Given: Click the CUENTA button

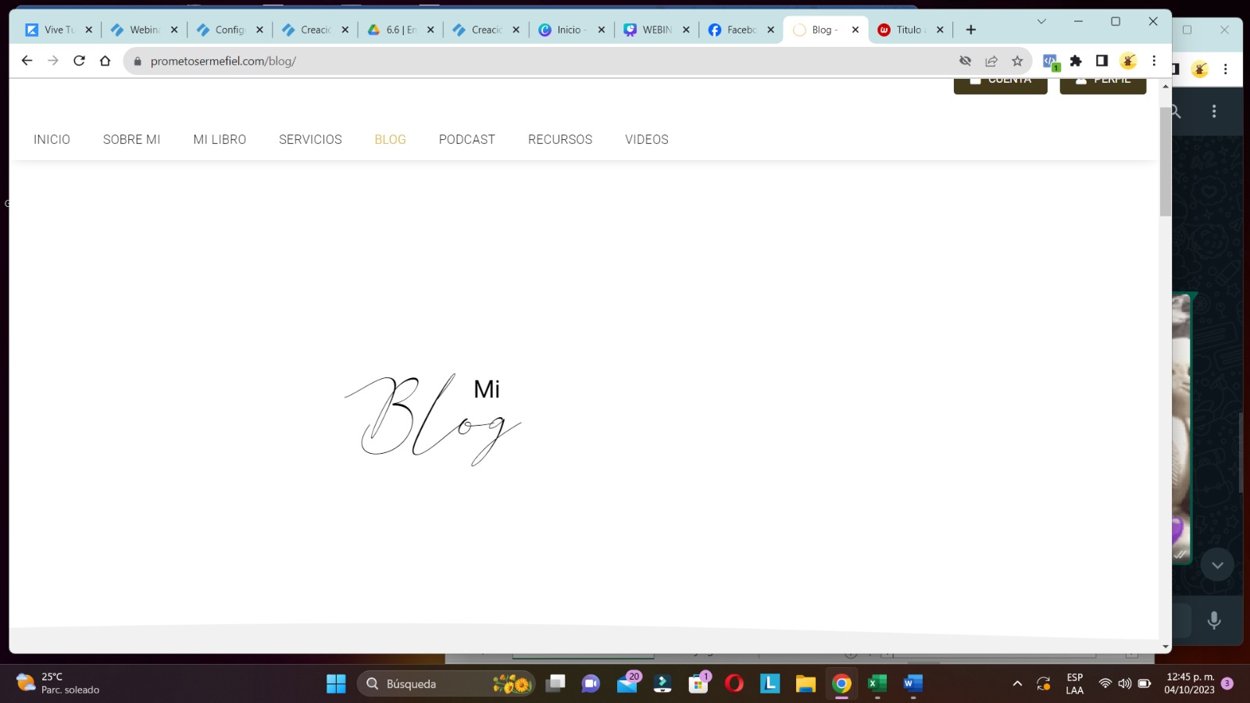Looking at the screenshot, I should click(1000, 86).
